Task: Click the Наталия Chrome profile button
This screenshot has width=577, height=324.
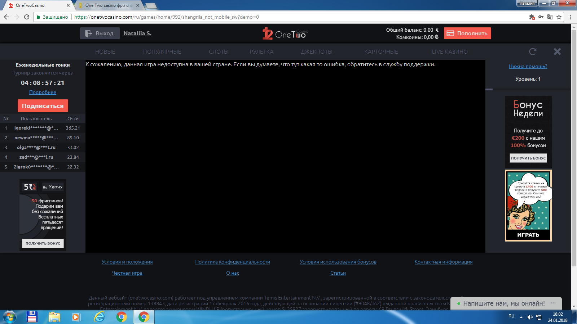Action: pos(527,3)
